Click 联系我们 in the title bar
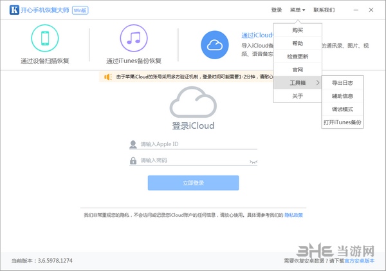The height and width of the screenshot is (271, 386). [324, 10]
